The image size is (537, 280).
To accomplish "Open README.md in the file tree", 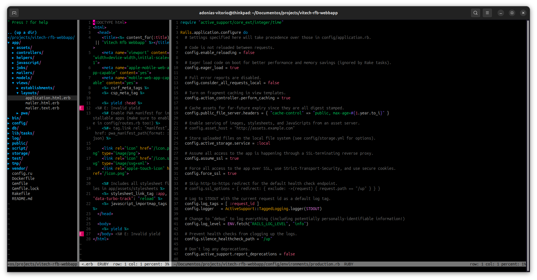I will (22, 199).
